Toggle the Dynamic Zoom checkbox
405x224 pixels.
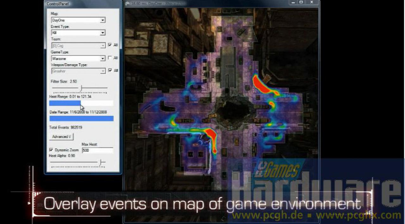pyautogui.click(x=51, y=150)
